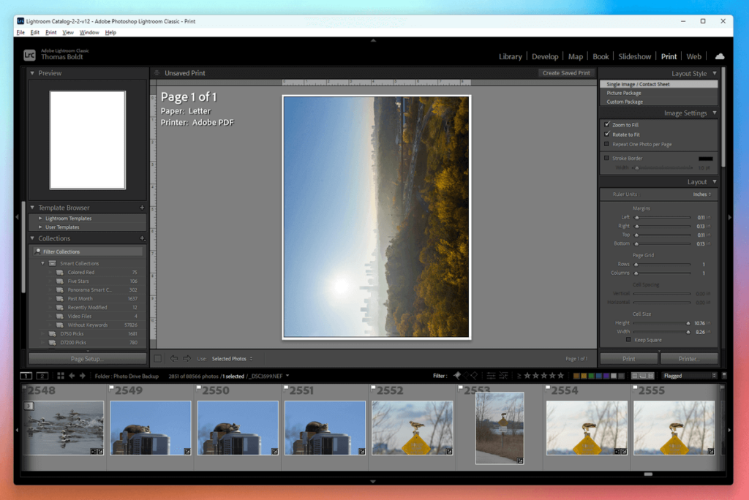Add a new collection with plus icon
This screenshot has height=500, width=749.
click(x=142, y=238)
